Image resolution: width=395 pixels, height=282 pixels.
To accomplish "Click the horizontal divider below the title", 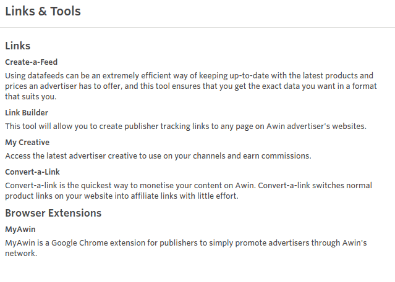I will coord(198,27).
